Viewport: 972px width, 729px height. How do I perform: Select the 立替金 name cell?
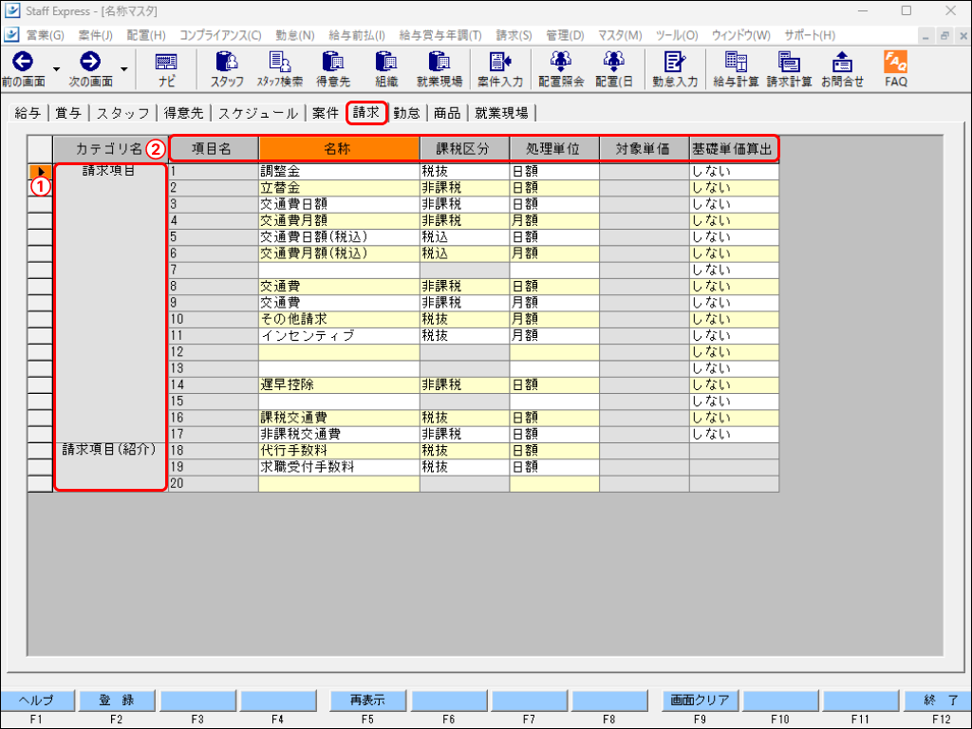coord(339,188)
